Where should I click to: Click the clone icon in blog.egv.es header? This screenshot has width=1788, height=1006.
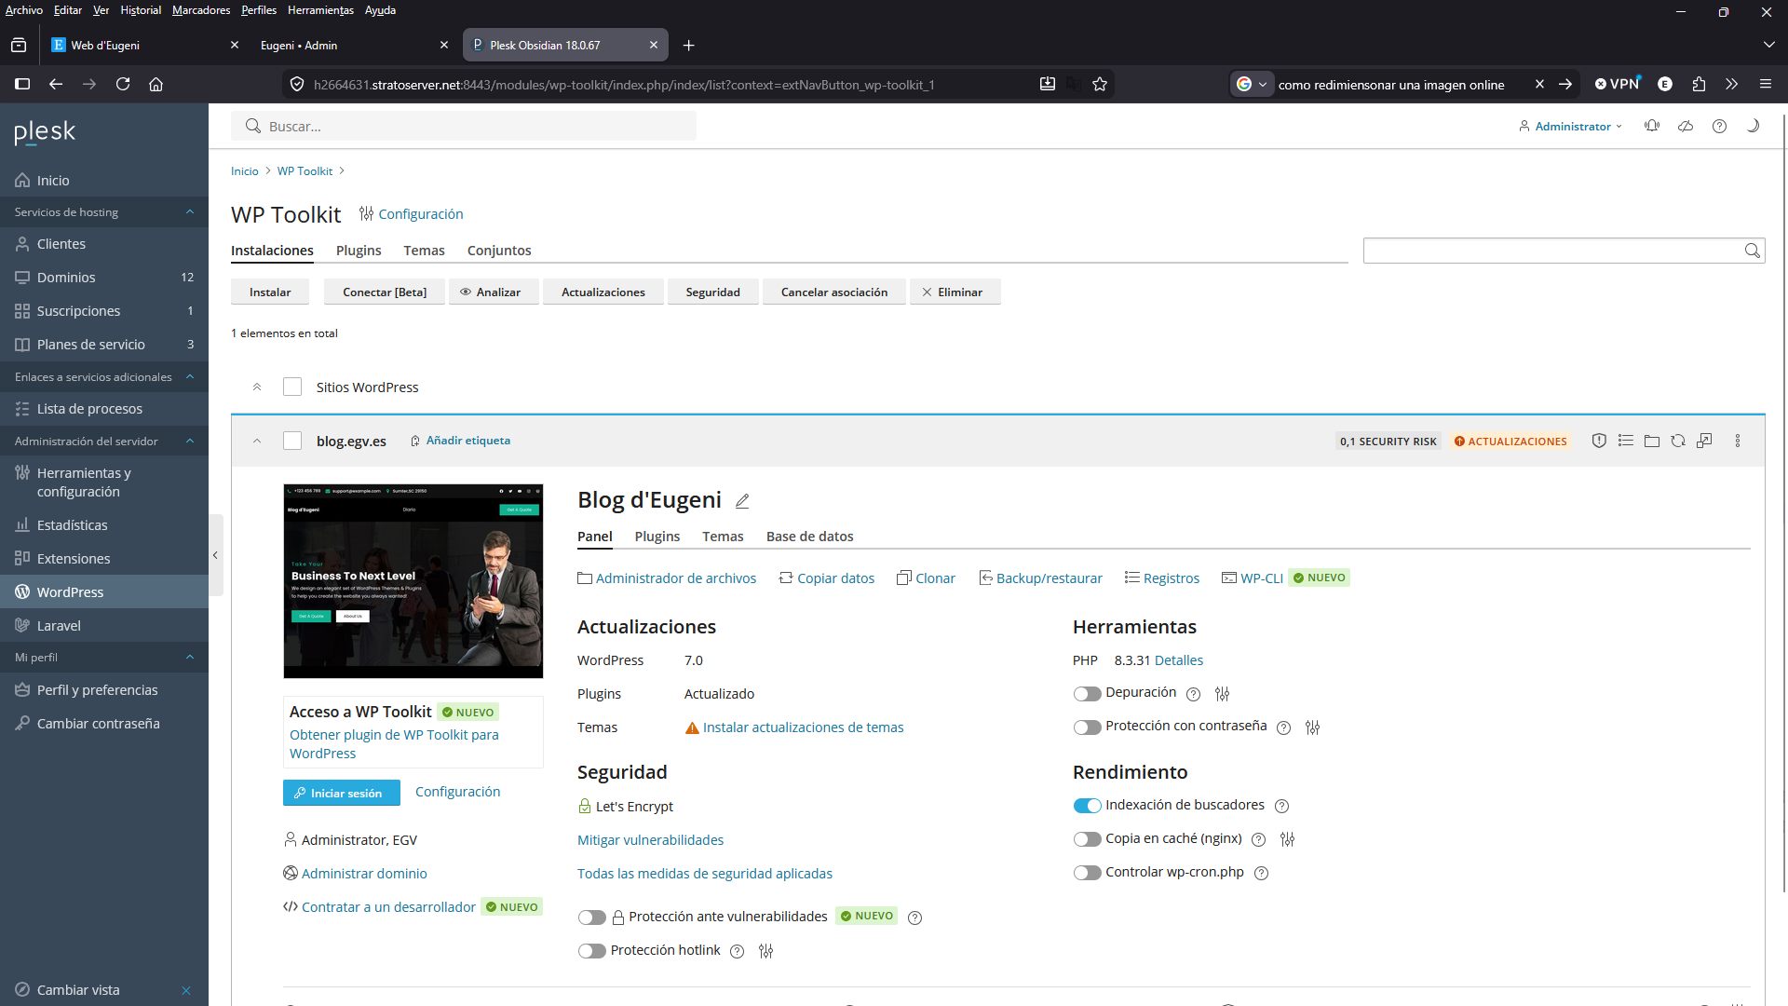(x=1704, y=441)
